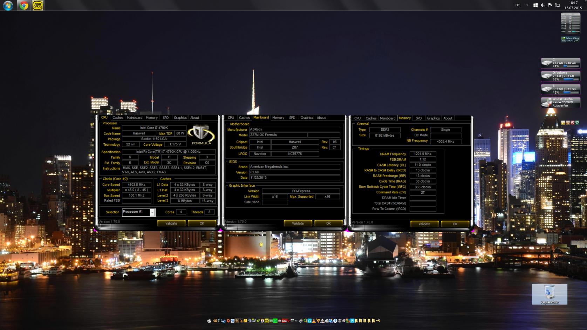587x330 pixels.
Task: Click the red power gadget icon
Action: (573, 123)
